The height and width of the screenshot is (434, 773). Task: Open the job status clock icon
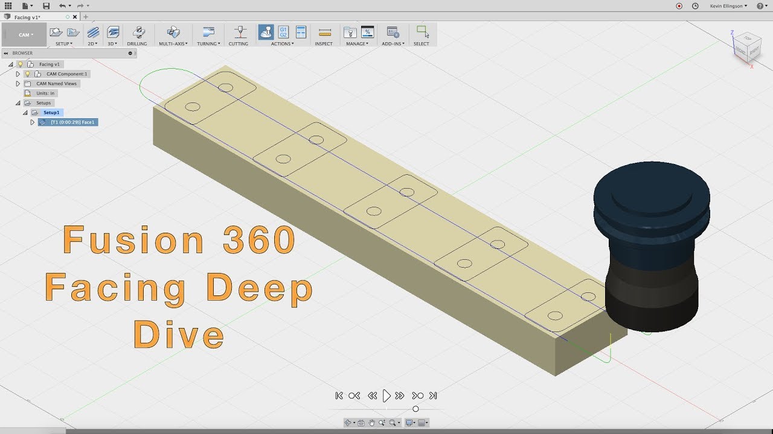pyautogui.click(x=695, y=5)
